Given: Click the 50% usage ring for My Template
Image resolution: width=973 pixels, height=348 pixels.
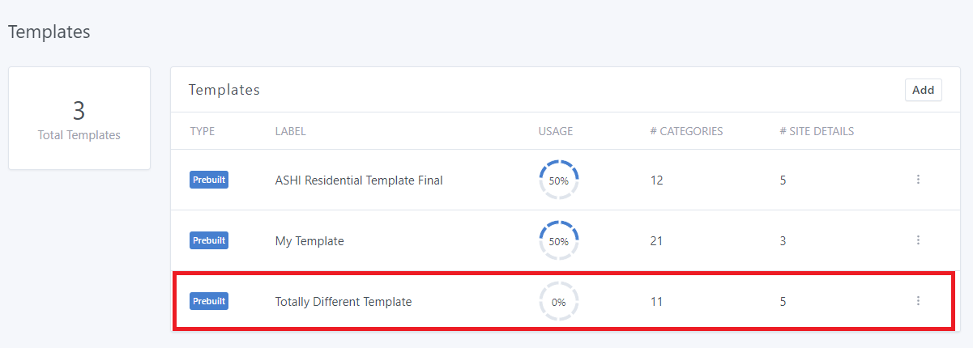Looking at the screenshot, I should (558, 240).
